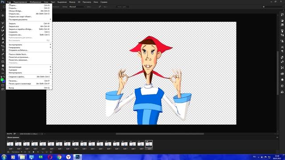
Task: Select the Clone Stamp tool
Action: 3,39
